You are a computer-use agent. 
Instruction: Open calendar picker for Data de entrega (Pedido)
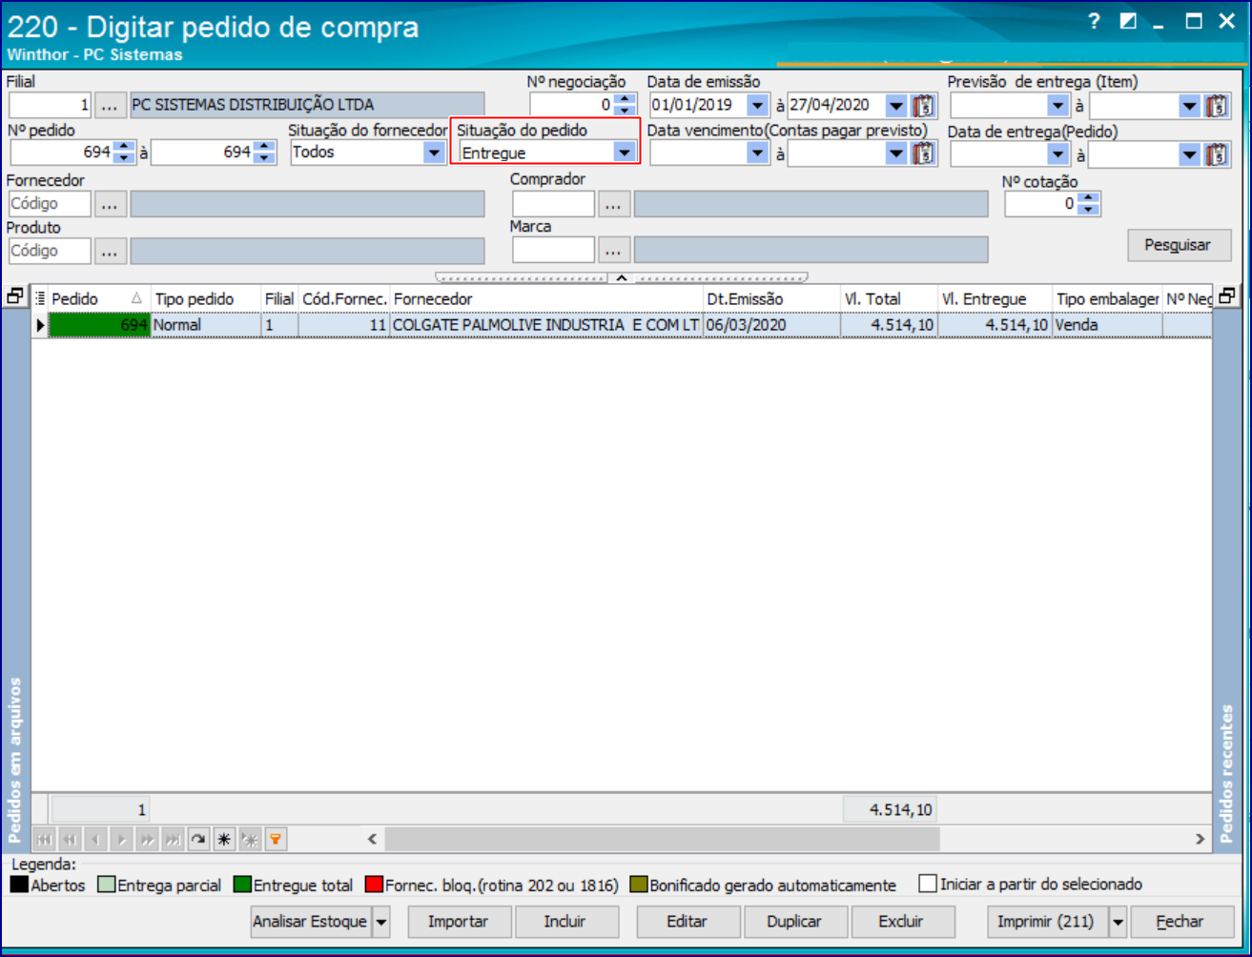pyautogui.click(x=1217, y=153)
